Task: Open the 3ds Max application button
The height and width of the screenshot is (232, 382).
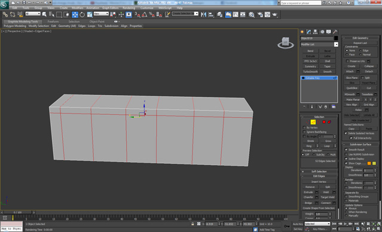Action: [x=4, y=4]
